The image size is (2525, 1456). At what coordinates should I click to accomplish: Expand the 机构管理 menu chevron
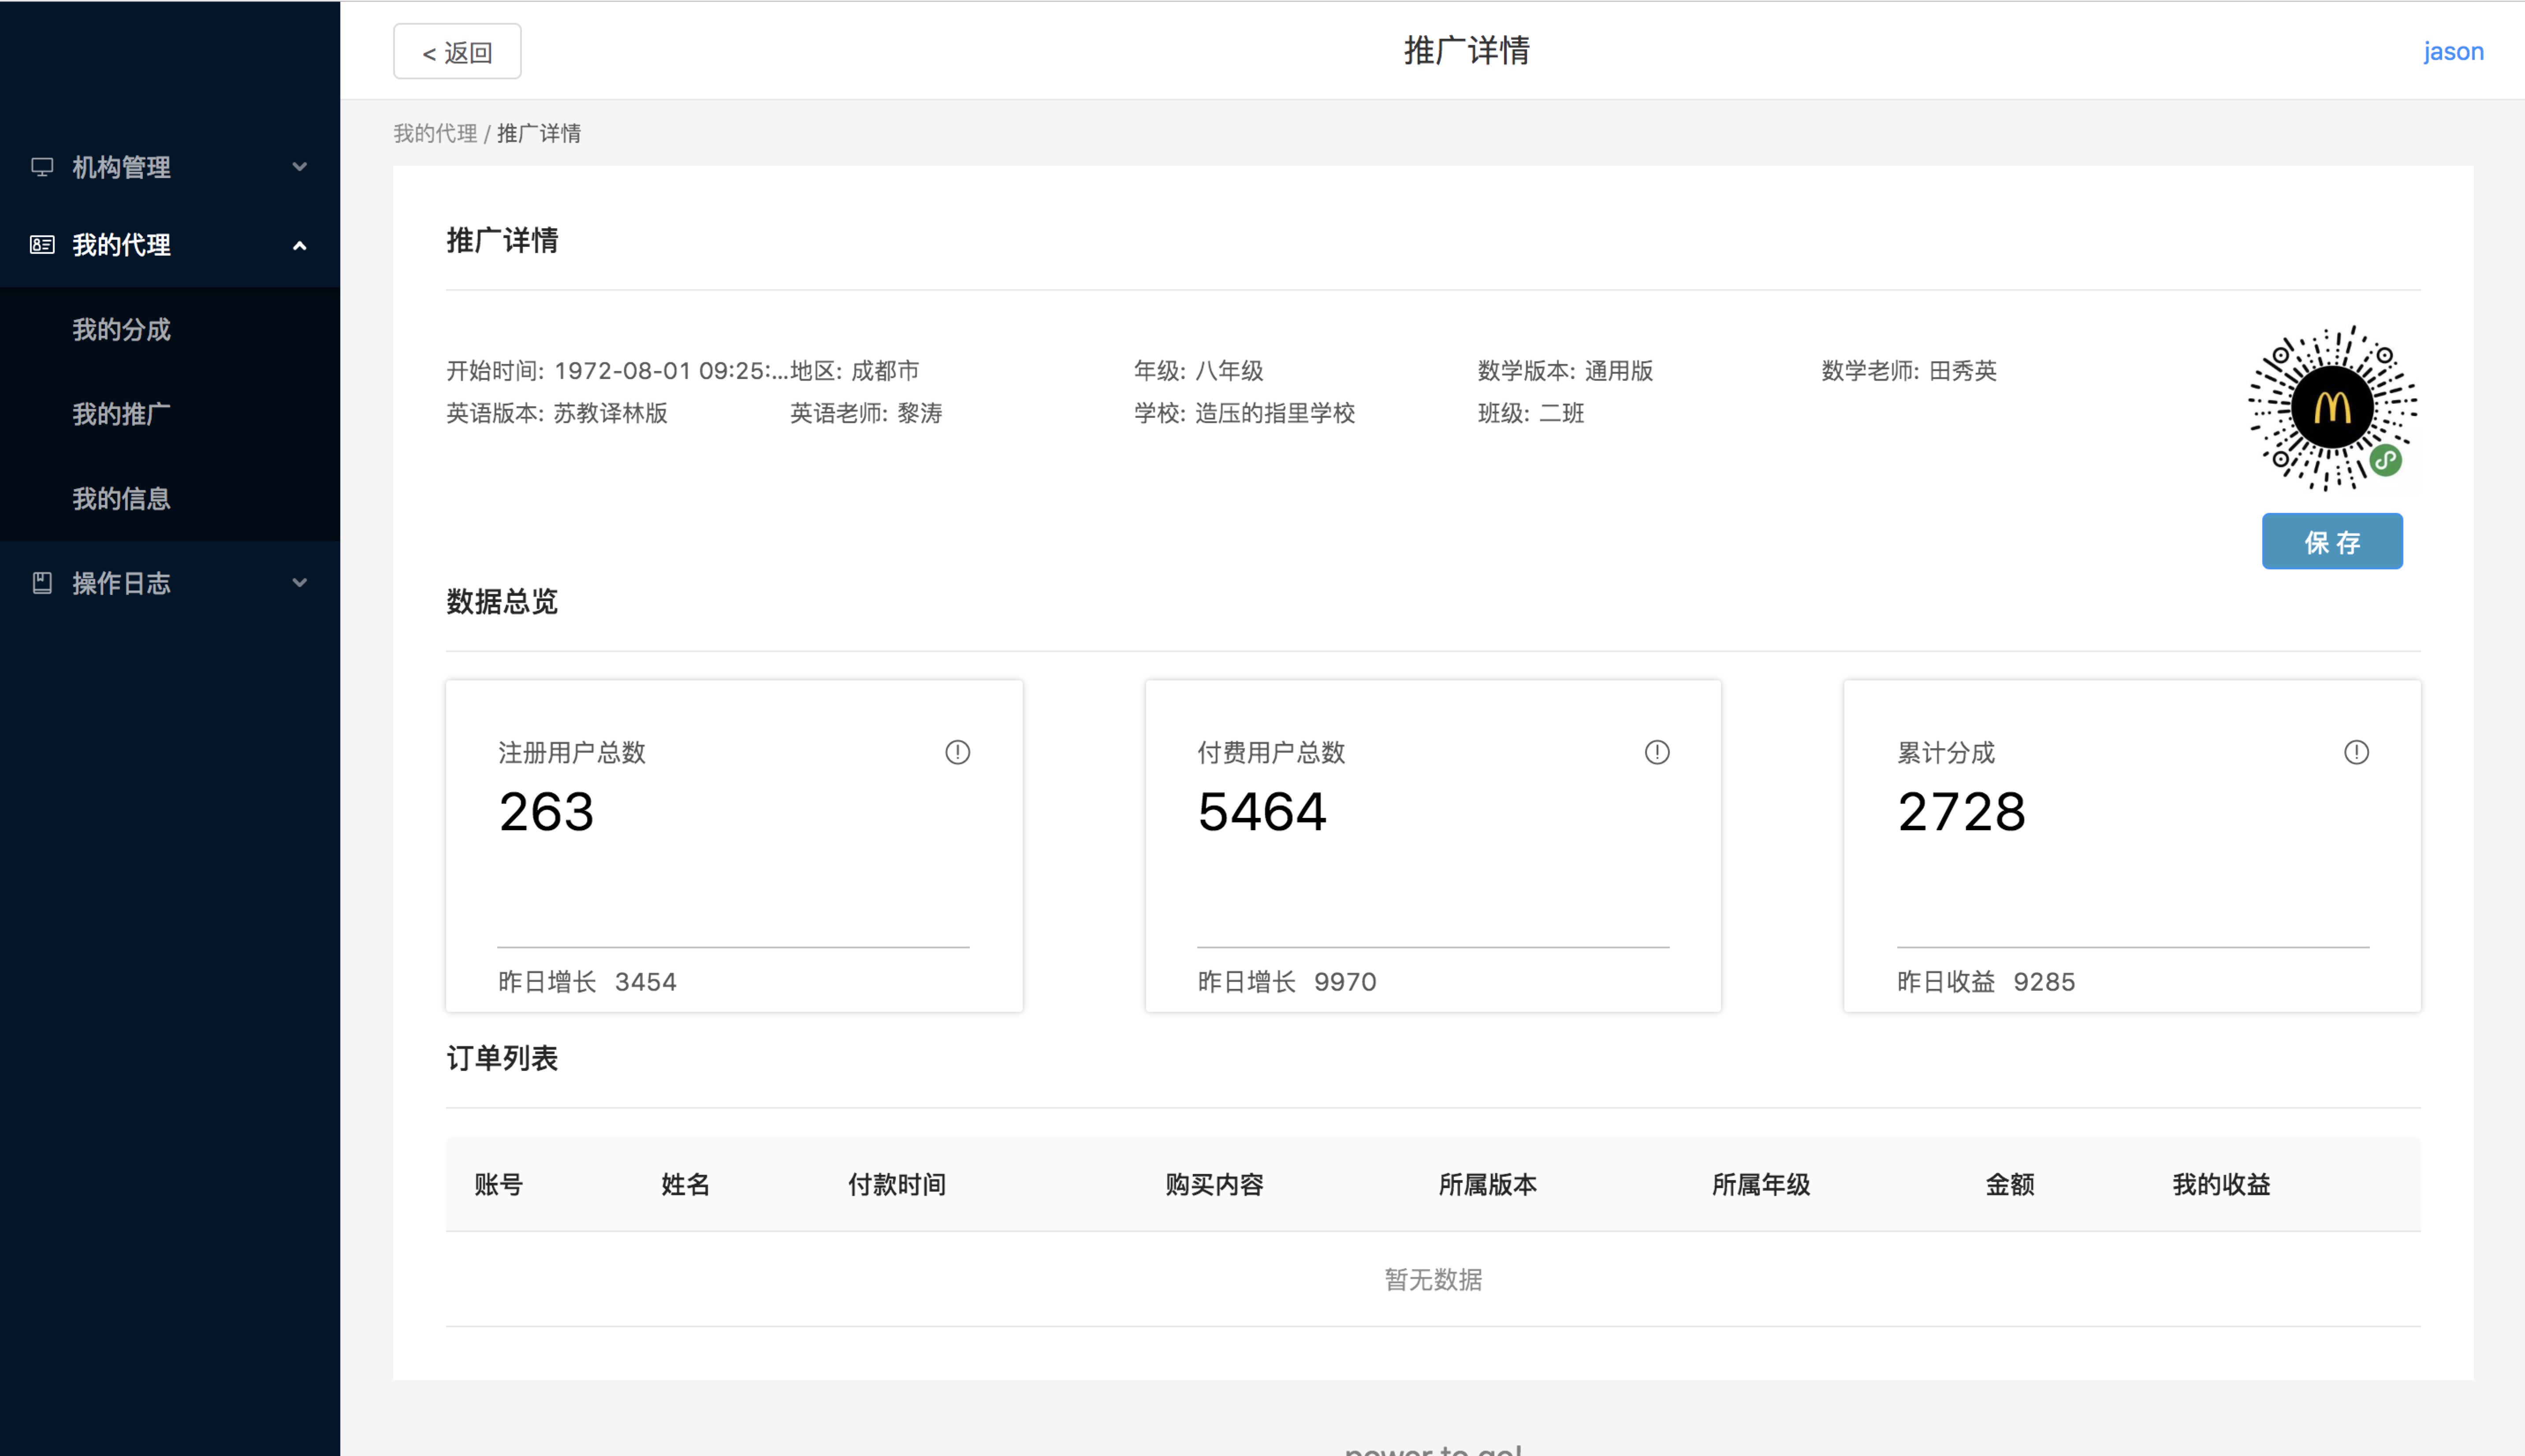[299, 167]
